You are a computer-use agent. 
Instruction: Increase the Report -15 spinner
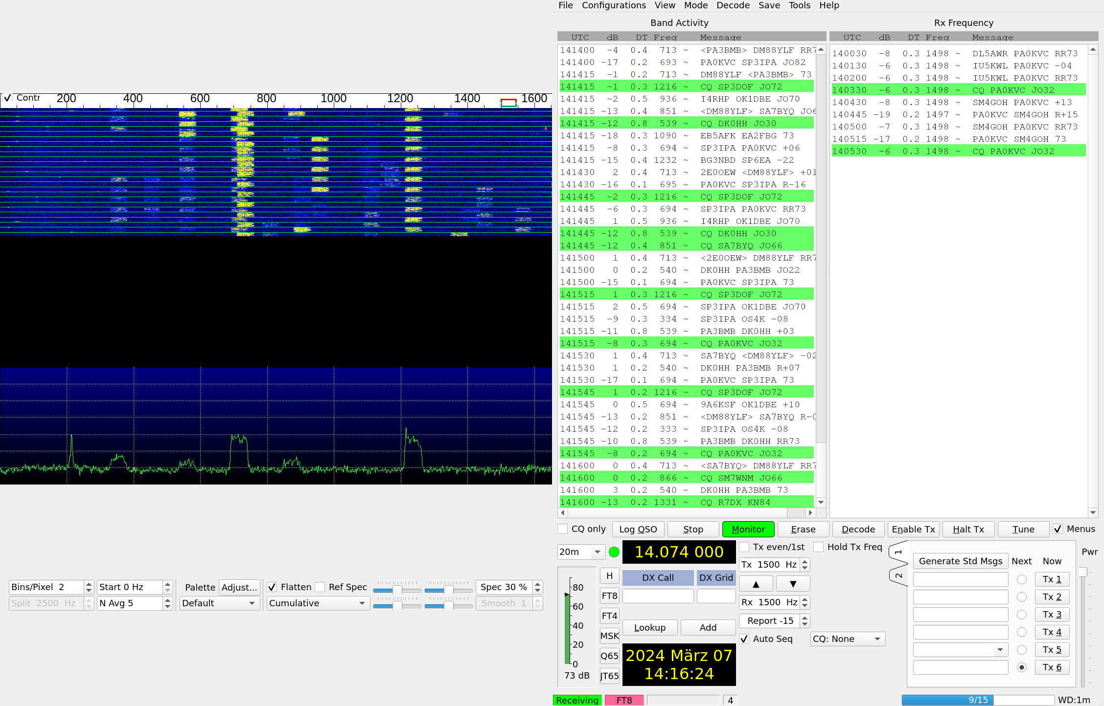[x=805, y=618]
